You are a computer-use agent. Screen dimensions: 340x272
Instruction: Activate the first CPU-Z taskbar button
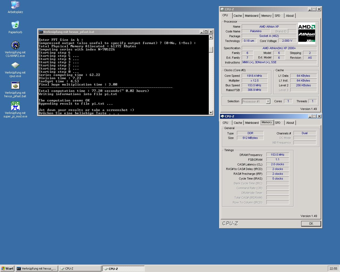click(x=80, y=269)
